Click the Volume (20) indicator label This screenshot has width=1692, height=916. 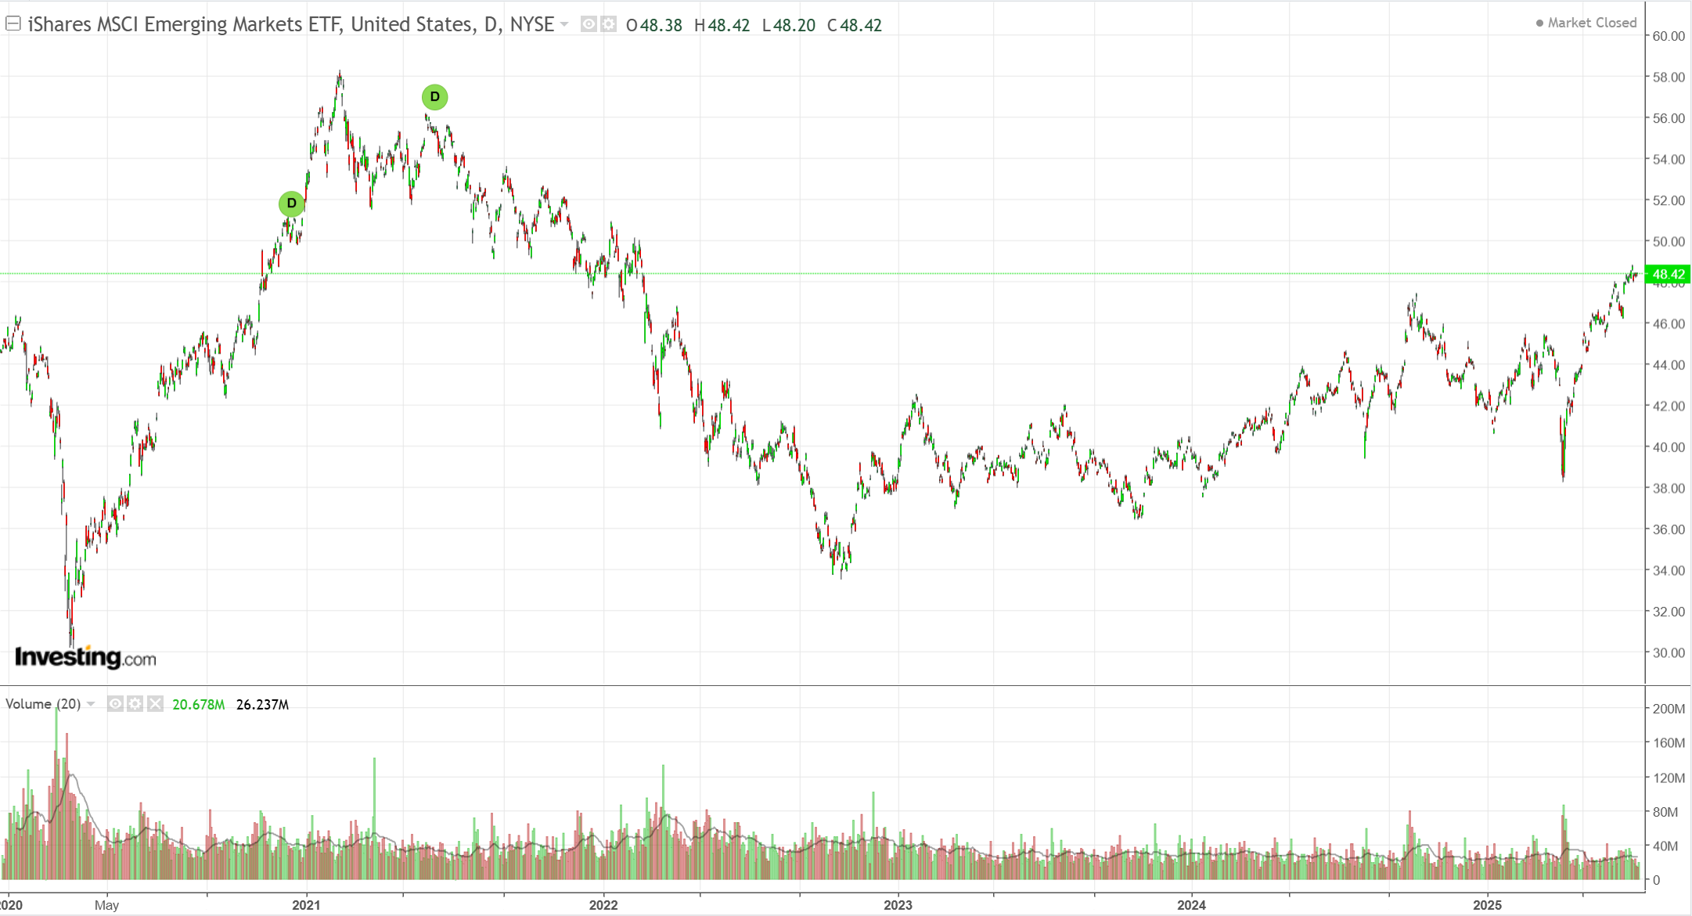pos(43,704)
